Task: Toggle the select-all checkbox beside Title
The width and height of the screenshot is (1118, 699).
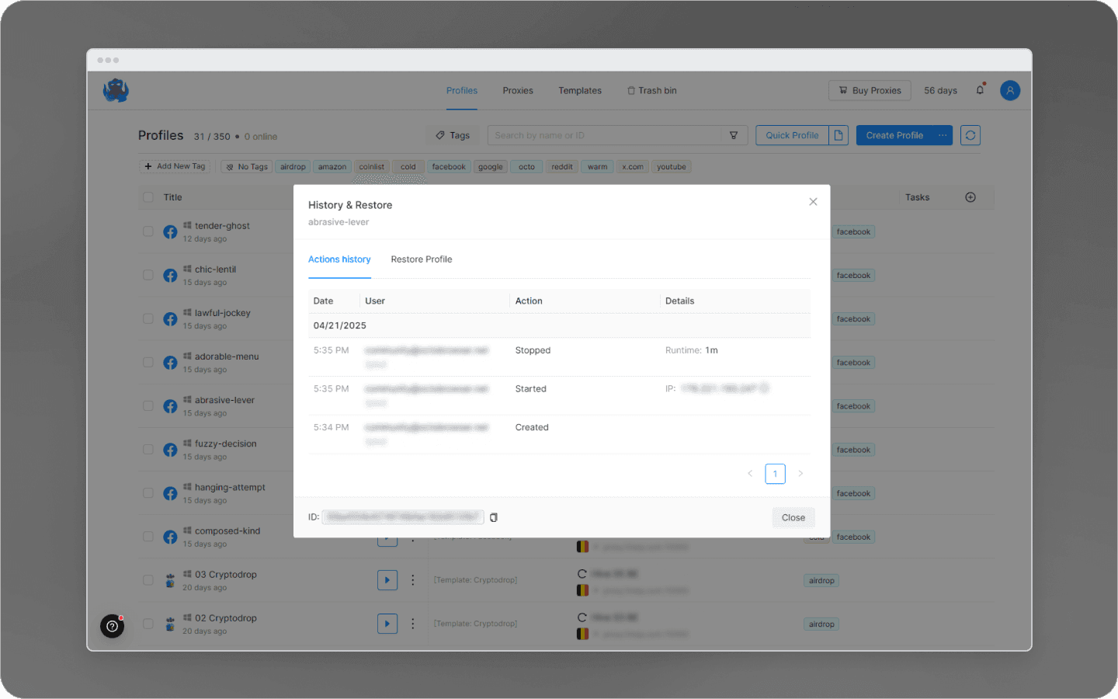Action: [148, 197]
